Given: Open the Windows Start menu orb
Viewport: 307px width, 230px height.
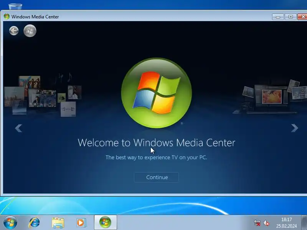Looking at the screenshot, I should (x=10, y=223).
